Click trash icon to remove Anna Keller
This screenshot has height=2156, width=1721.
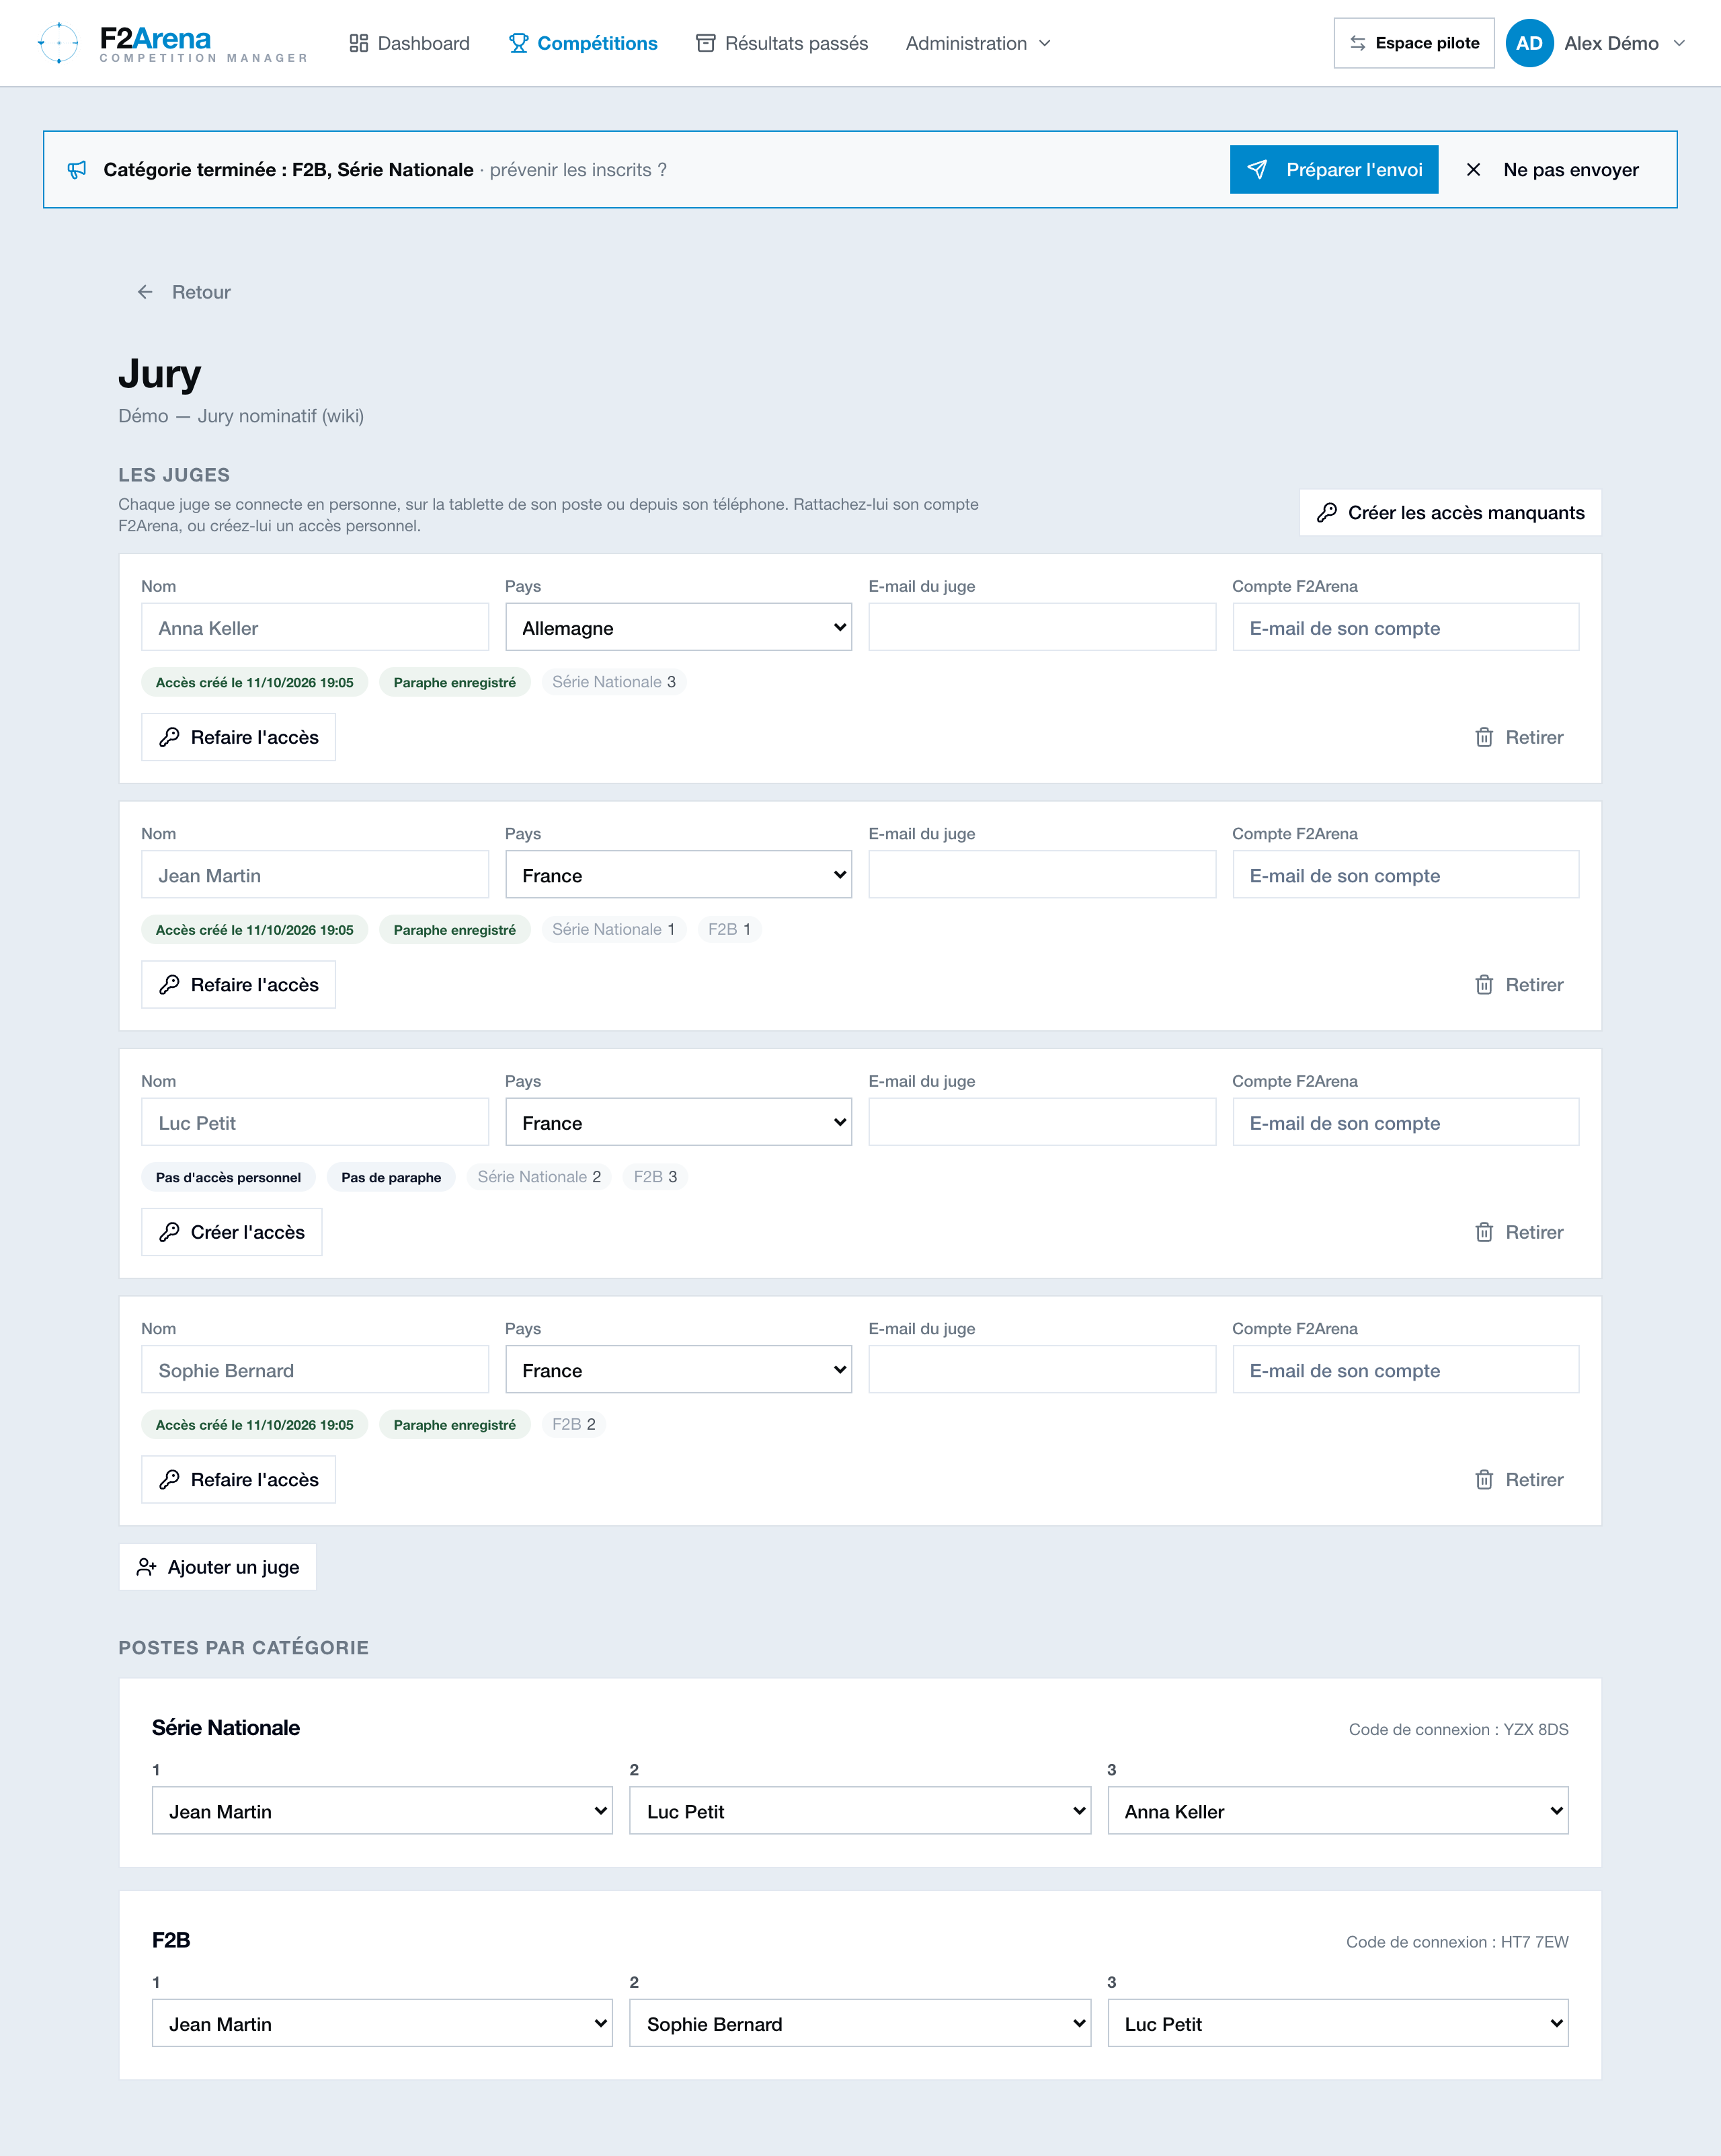point(1484,737)
